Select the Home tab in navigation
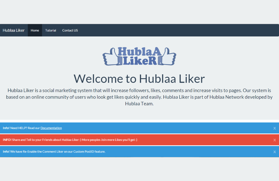The height and width of the screenshot is (181, 279). [35, 30]
